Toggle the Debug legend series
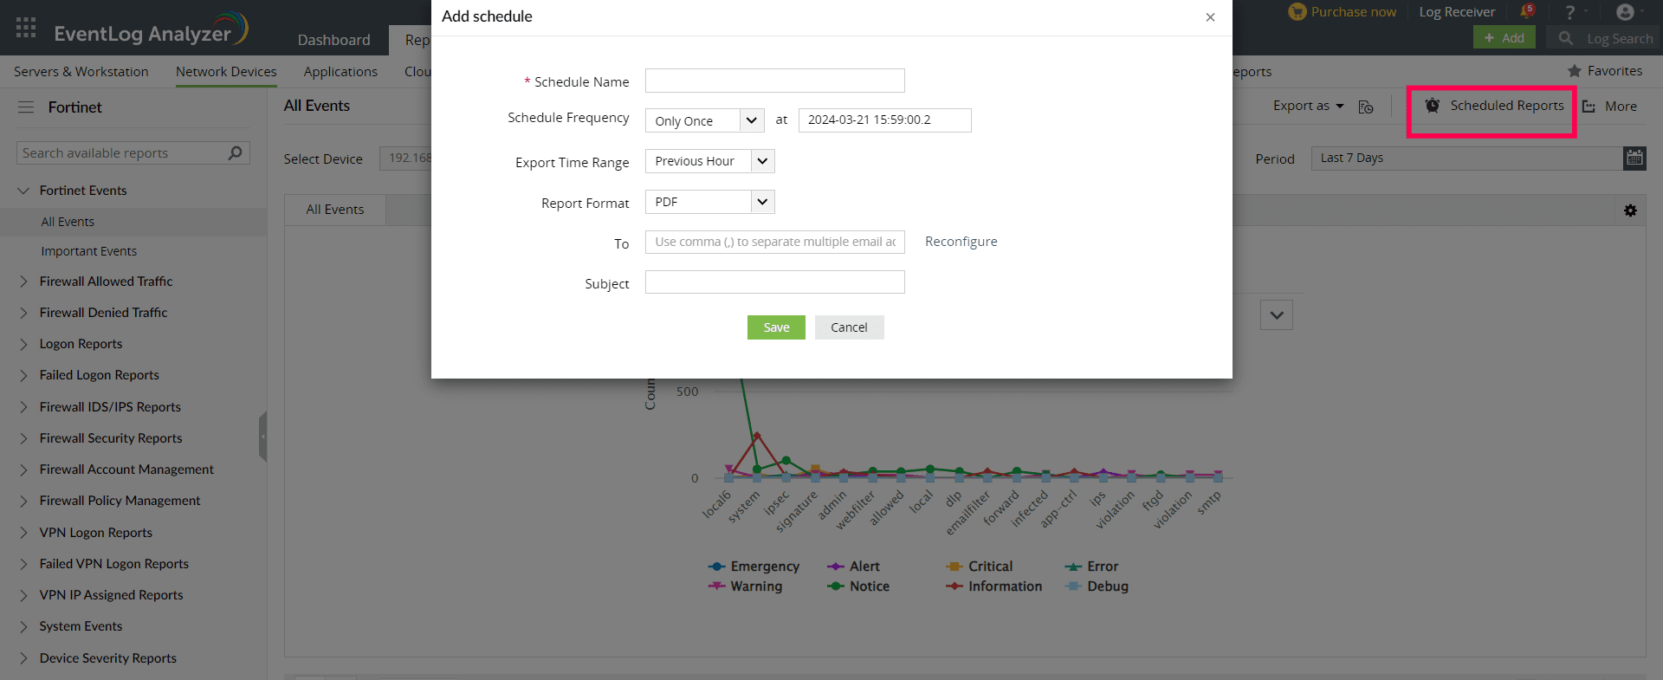Screen dimensions: 1663x680 pos(1097,586)
